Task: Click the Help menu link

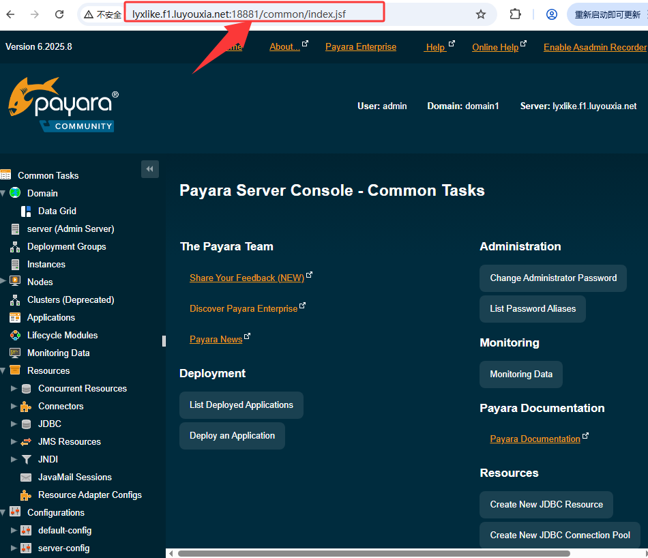Action: click(x=435, y=46)
